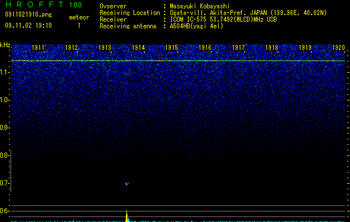Click the 1911 time marker
The height and width of the screenshot is (222, 350).
(38, 48)
